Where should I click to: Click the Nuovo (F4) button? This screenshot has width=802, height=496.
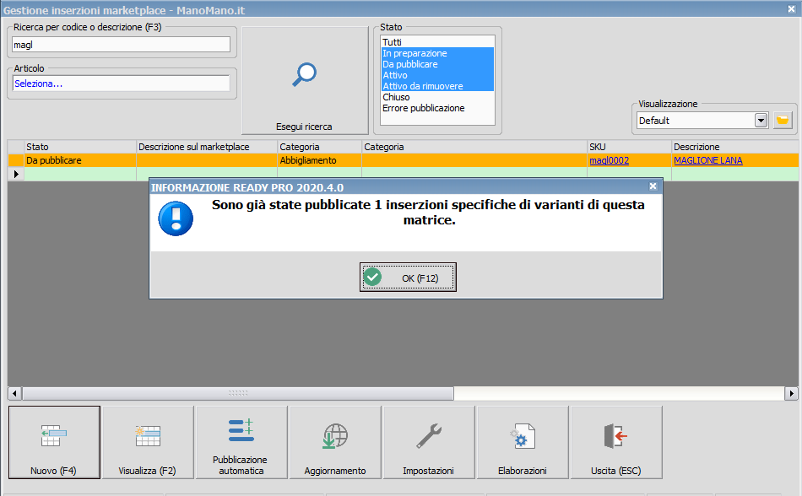(x=54, y=442)
